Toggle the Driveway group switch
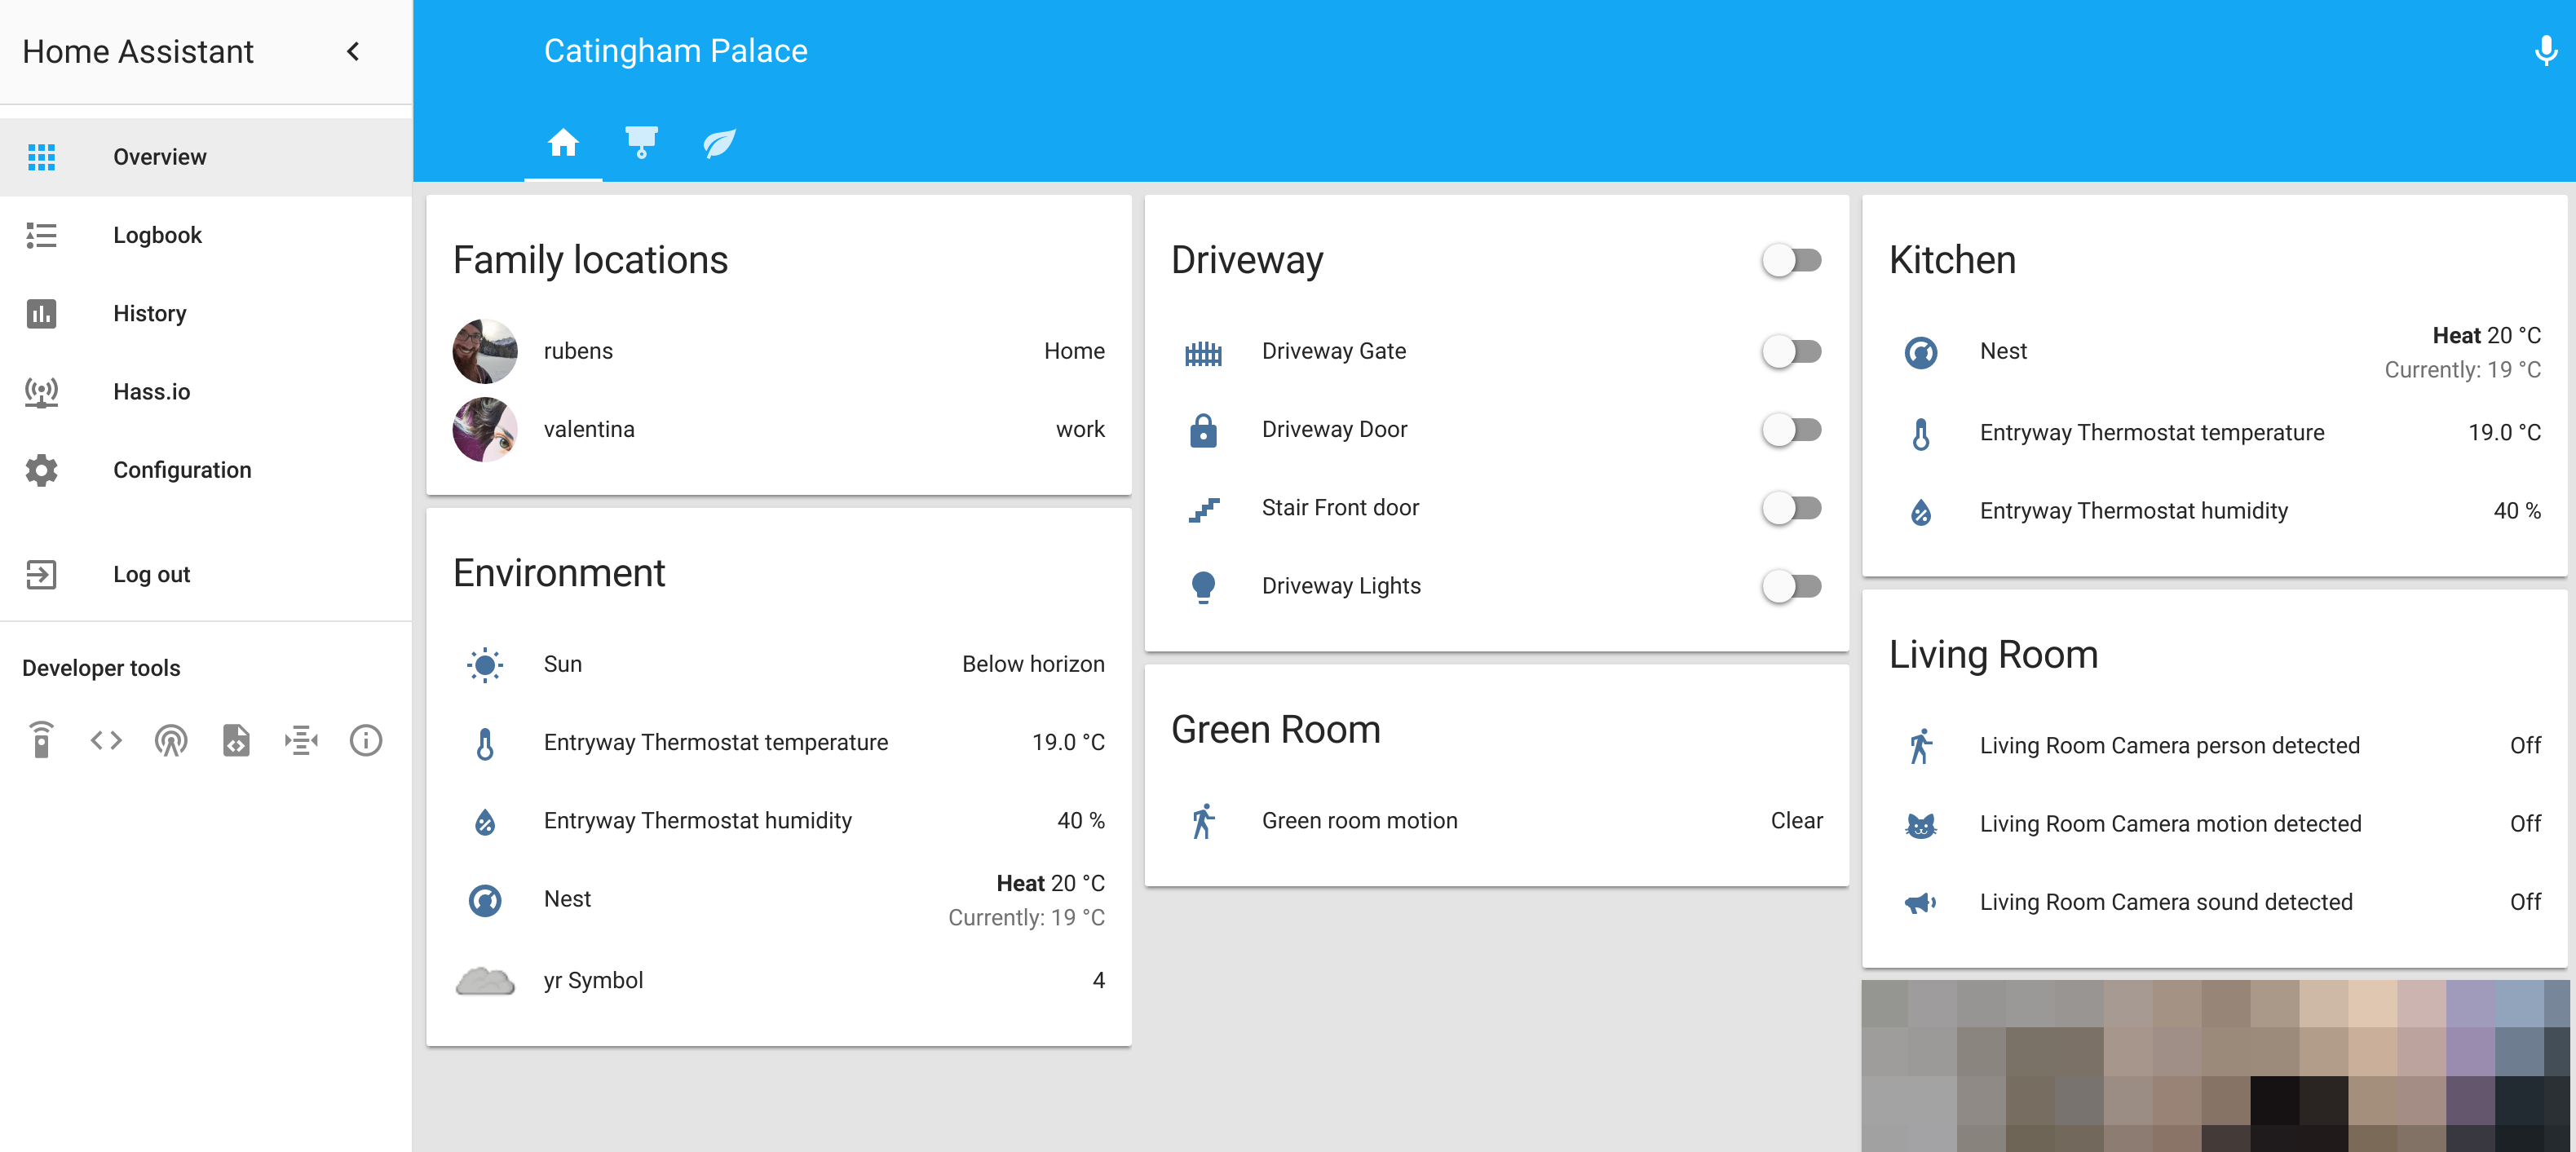 click(1792, 260)
